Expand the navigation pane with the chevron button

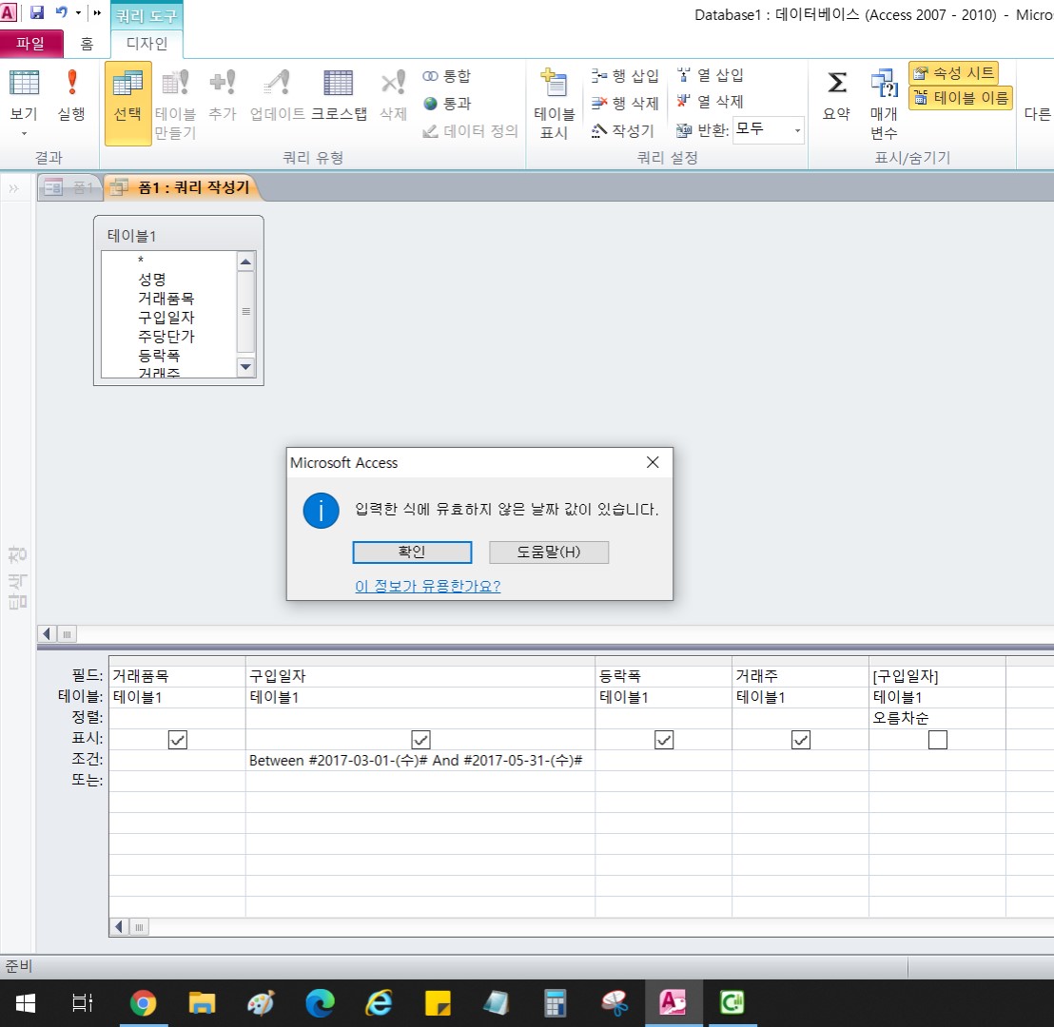pyautogui.click(x=13, y=188)
